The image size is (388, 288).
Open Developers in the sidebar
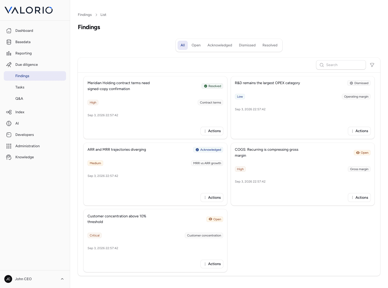[x=35, y=135]
